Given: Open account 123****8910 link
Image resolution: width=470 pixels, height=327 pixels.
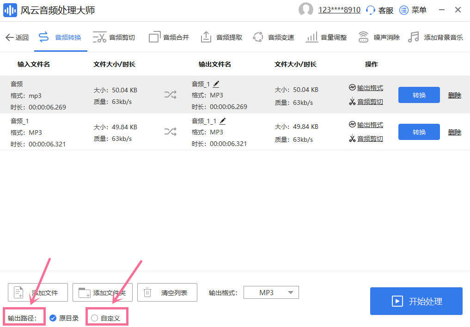Looking at the screenshot, I should (x=339, y=10).
